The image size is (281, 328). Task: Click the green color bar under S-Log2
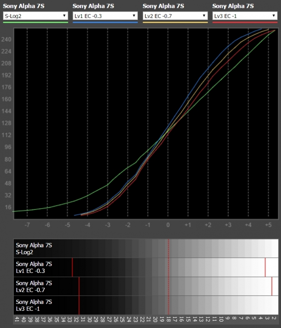tap(36, 22)
